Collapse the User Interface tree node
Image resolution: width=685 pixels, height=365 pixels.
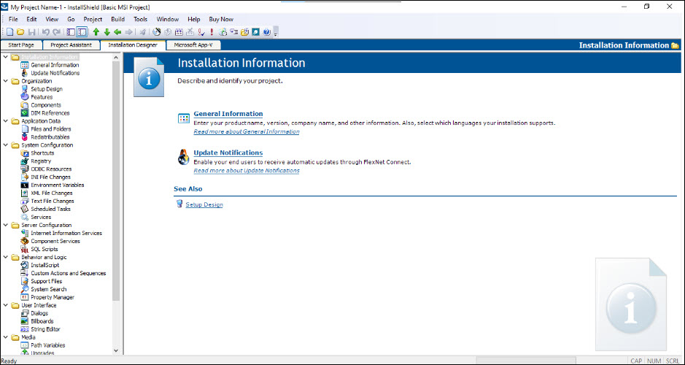click(x=5, y=305)
